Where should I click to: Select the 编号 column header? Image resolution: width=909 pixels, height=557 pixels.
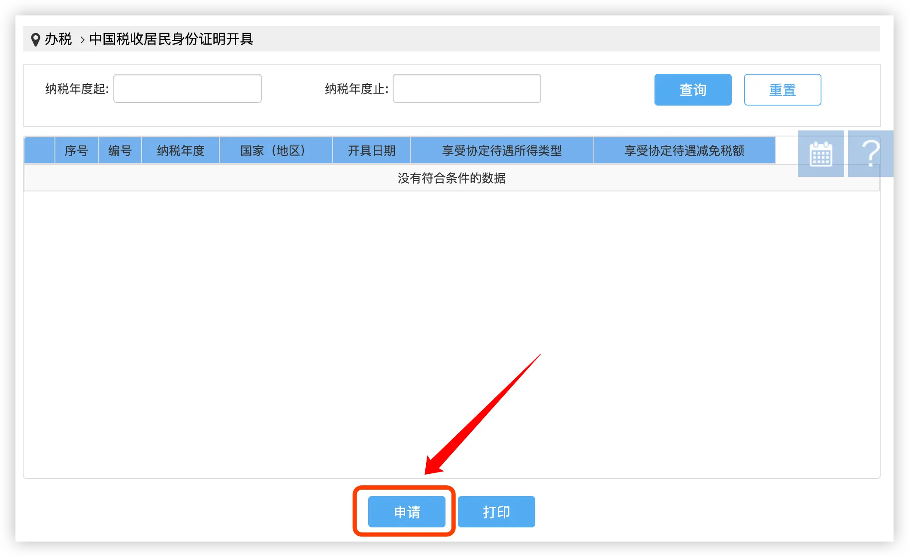coord(120,151)
